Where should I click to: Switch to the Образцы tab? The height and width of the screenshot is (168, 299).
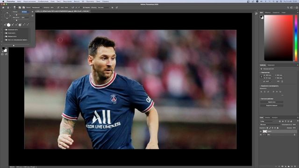268,13
